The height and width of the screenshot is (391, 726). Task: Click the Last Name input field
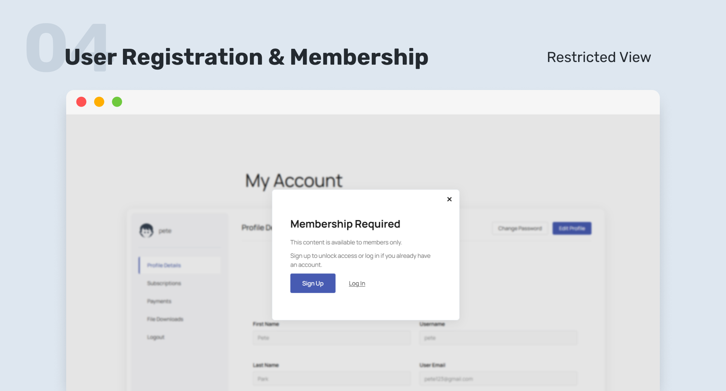(x=332, y=379)
